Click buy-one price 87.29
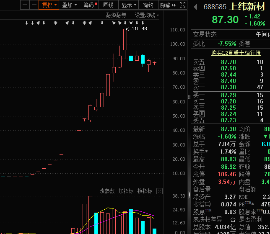Image resolution: width=270 pixels, height=234 pixels. 228,95
